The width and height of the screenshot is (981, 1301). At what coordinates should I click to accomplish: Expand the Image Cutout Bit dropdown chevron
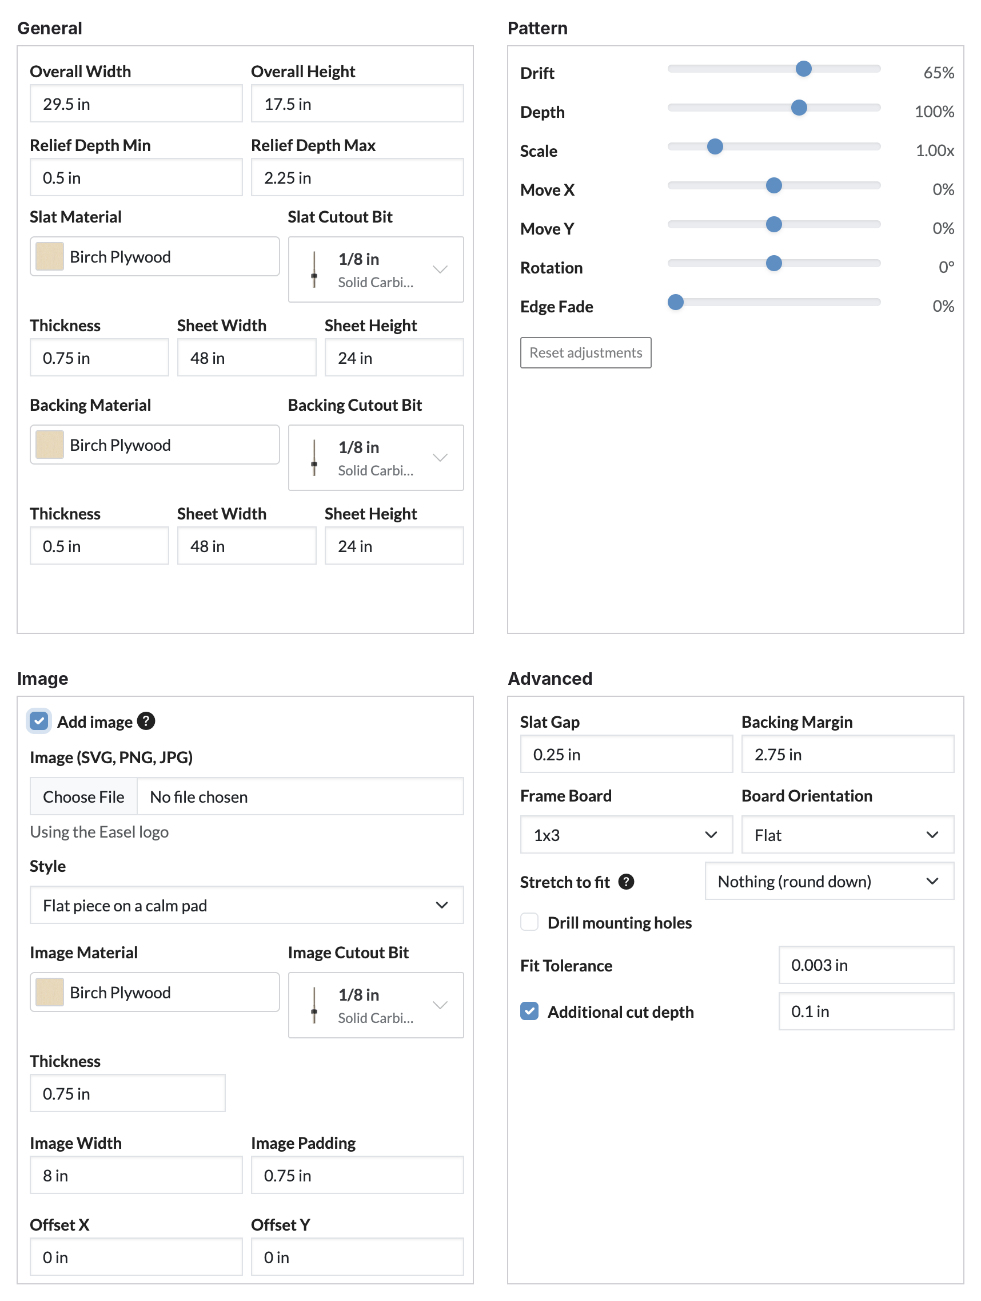tap(440, 1005)
